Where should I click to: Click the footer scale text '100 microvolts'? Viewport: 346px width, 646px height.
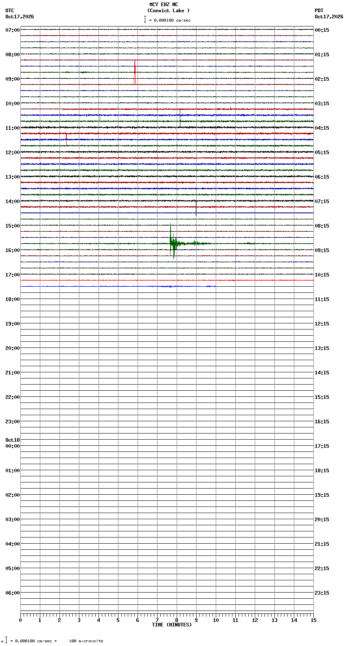(x=86, y=641)
